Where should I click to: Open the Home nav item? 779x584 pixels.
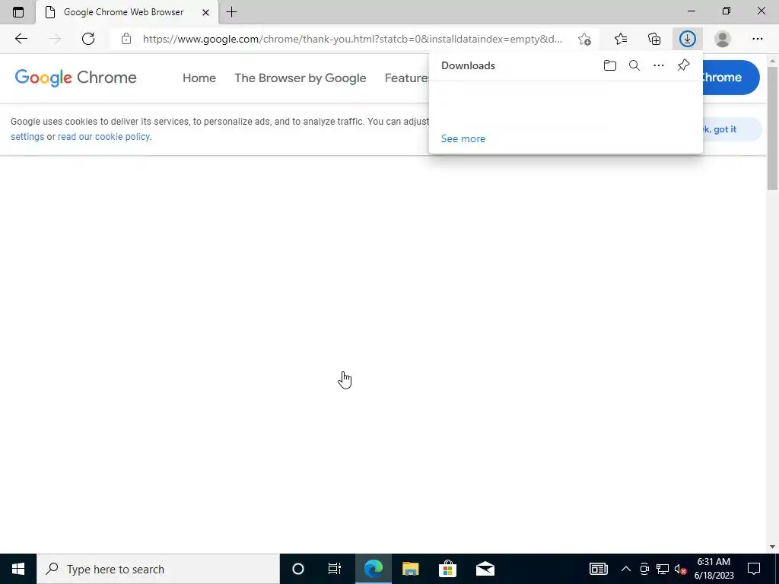tap(199, 78)
